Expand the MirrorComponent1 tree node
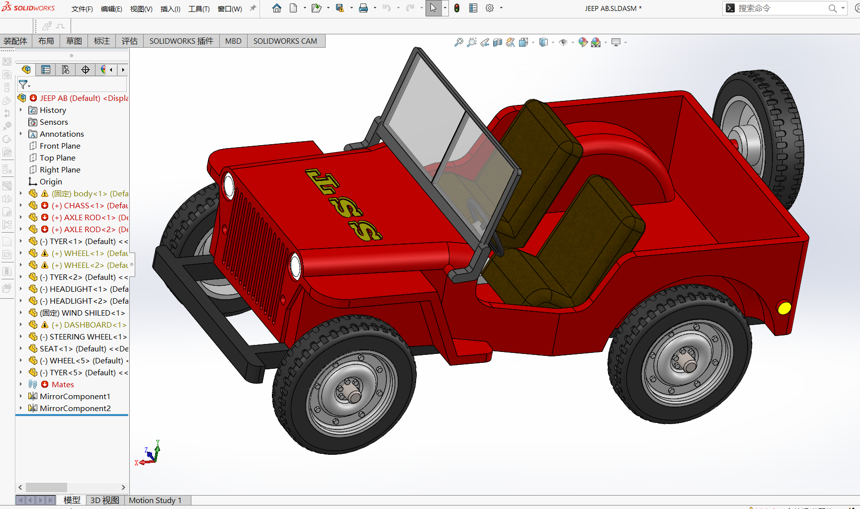Image resolution: width=860 pixels, height=509 pixels. click(x=21, y=396)
